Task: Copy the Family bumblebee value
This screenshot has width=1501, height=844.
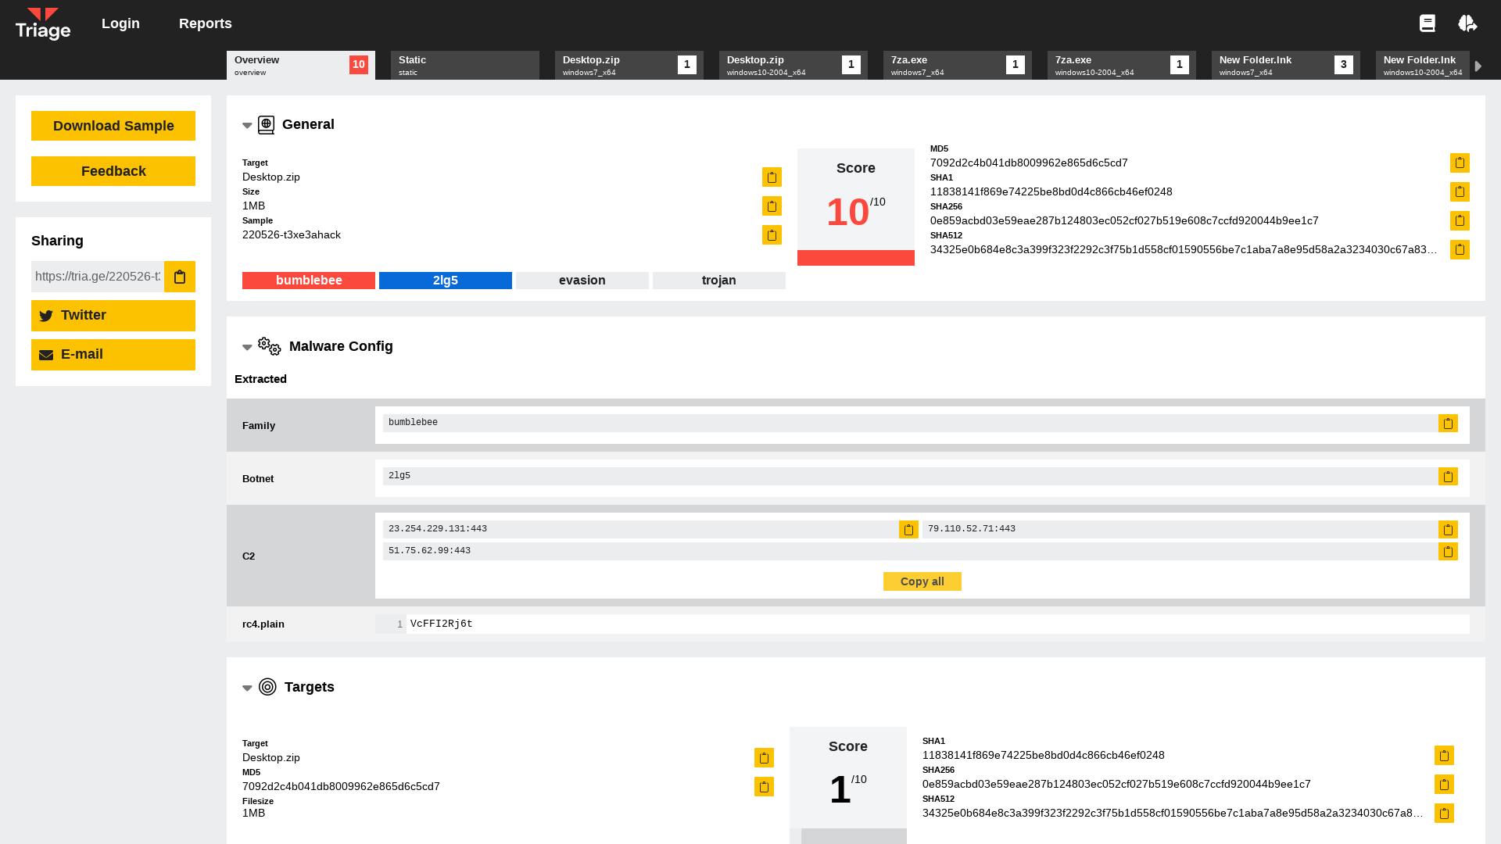Action: (x=1448, y=423)
